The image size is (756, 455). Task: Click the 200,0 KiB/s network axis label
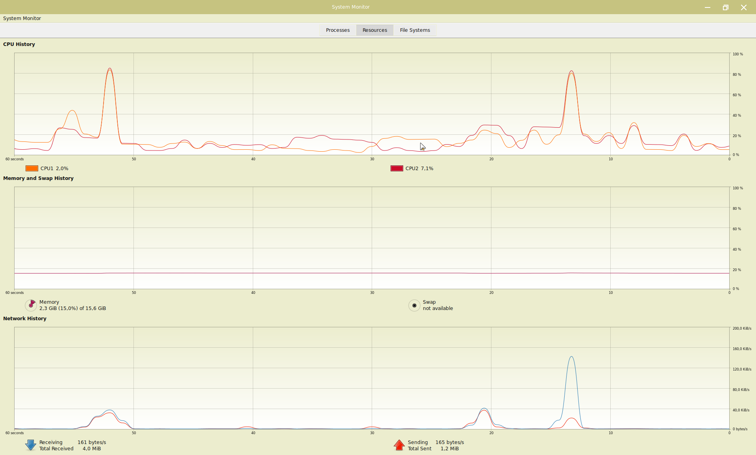pyautogui.click(x=742, y=328)
